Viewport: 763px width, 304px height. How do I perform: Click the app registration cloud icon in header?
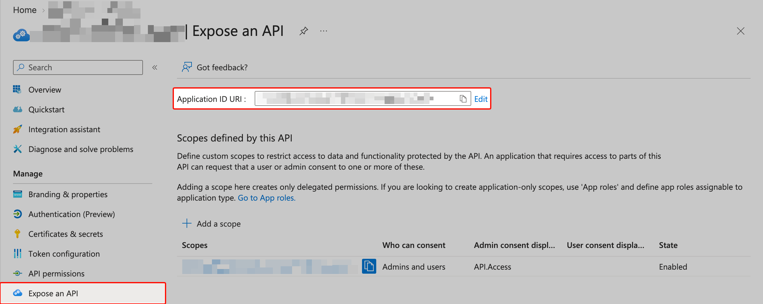click(21, 35)
